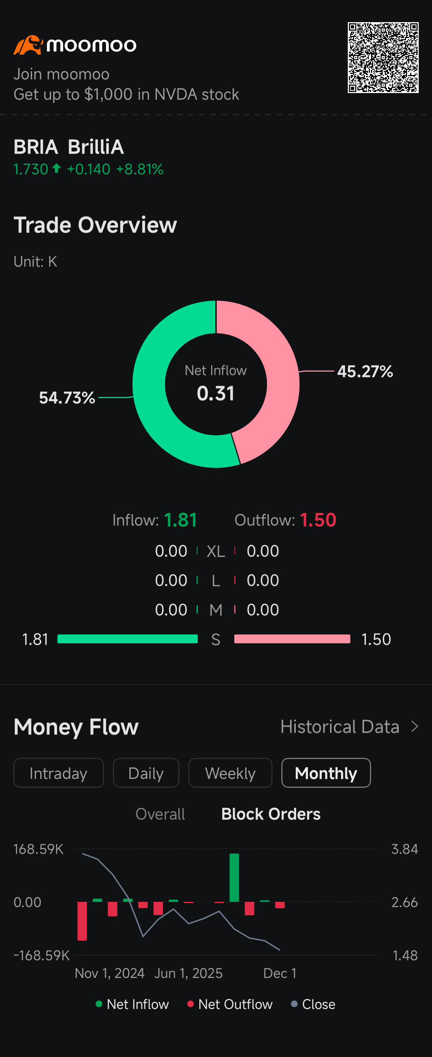The image size is (432, 1057).
Task: Select the Intraday money flow period
Action: 59,773
